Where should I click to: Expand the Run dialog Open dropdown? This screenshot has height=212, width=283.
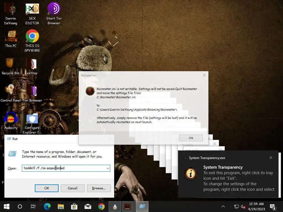108,168
